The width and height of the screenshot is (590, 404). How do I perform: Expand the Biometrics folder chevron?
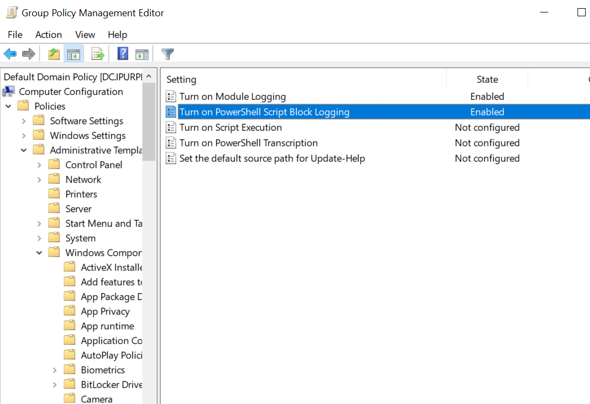(55, 370)
